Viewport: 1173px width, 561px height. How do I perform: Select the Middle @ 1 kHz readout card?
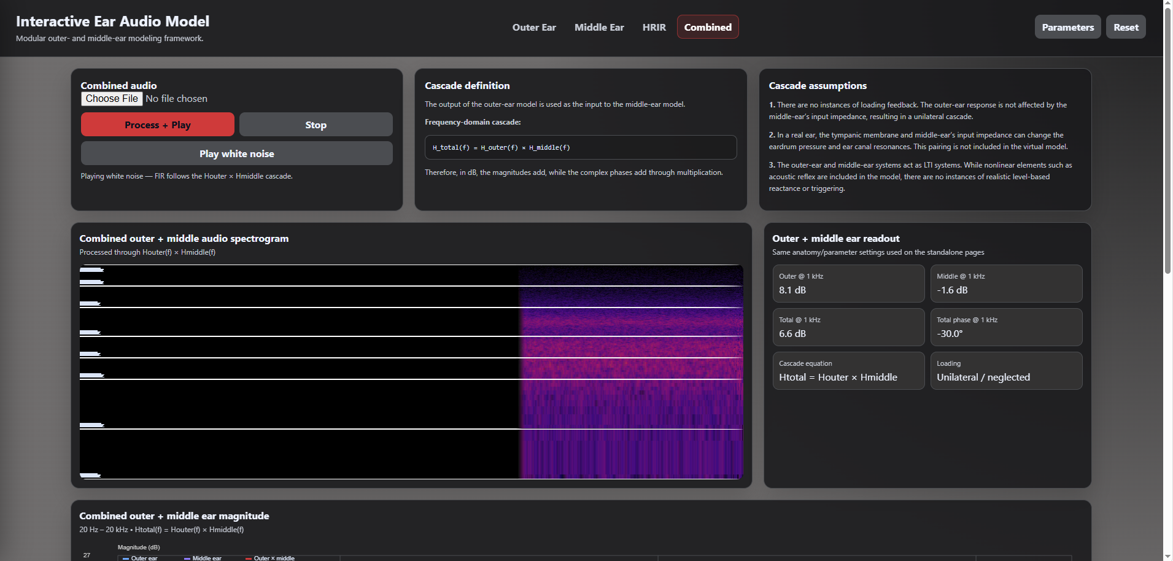(1006, 284)
